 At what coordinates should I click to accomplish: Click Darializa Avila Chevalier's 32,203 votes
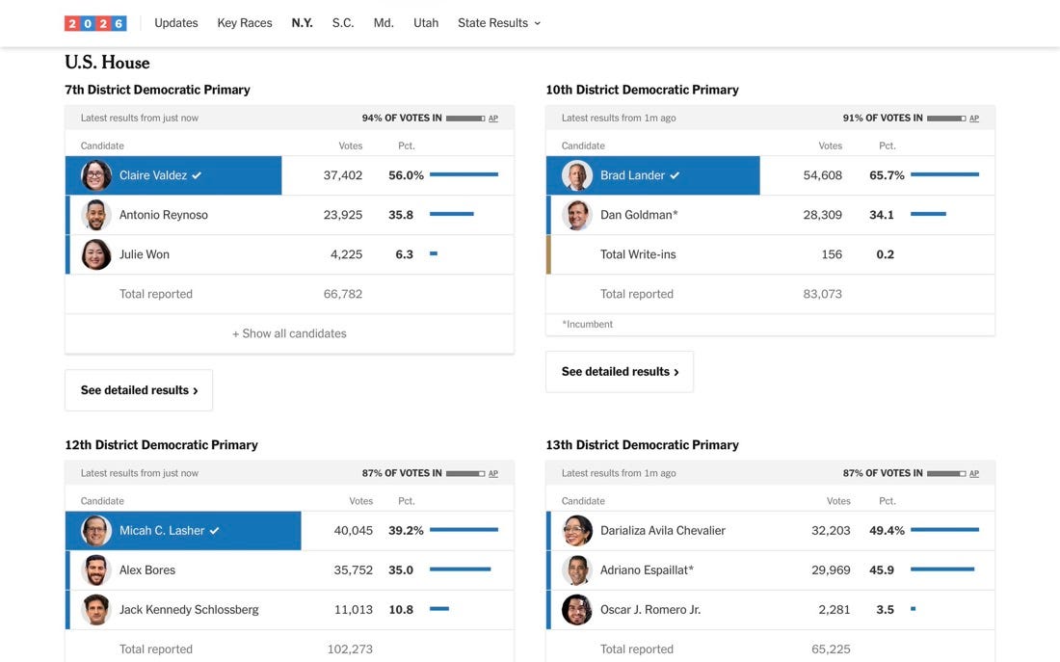coord(831,531)
